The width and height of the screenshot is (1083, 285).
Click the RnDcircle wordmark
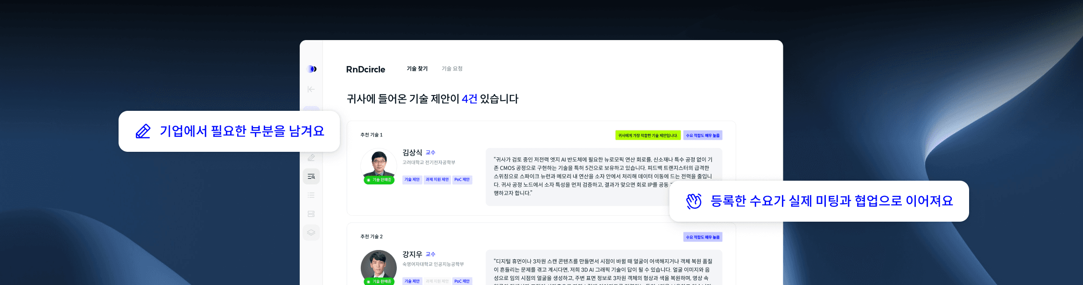[x=366, y=69]
